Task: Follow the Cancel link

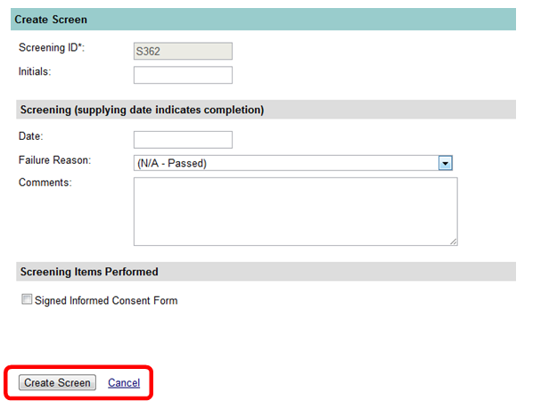Action: coord(124,382)
